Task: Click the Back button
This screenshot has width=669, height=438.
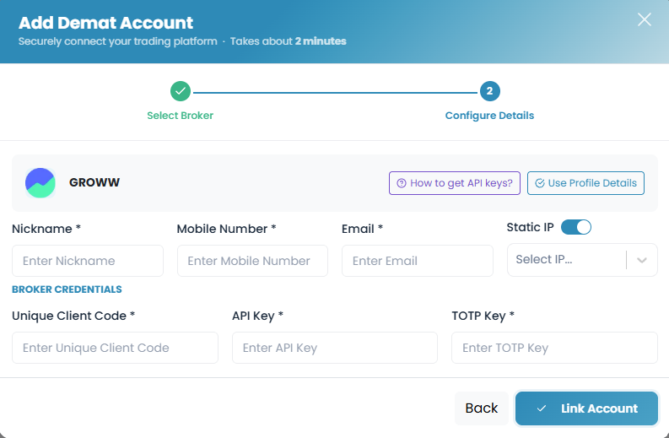Action: click(x=482, y=408)
